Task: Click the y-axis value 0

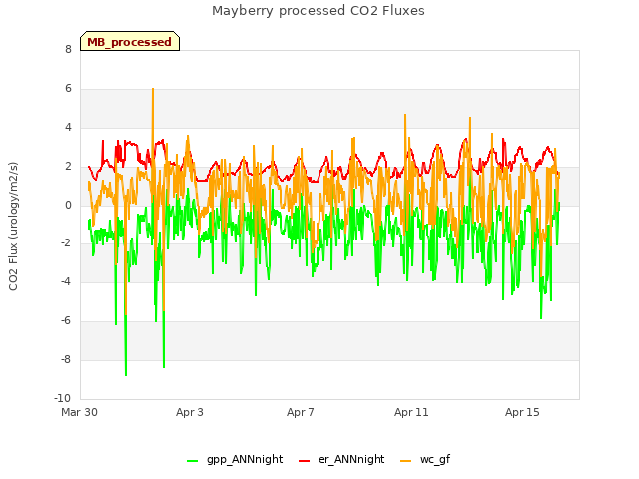Action: (68, 206)
